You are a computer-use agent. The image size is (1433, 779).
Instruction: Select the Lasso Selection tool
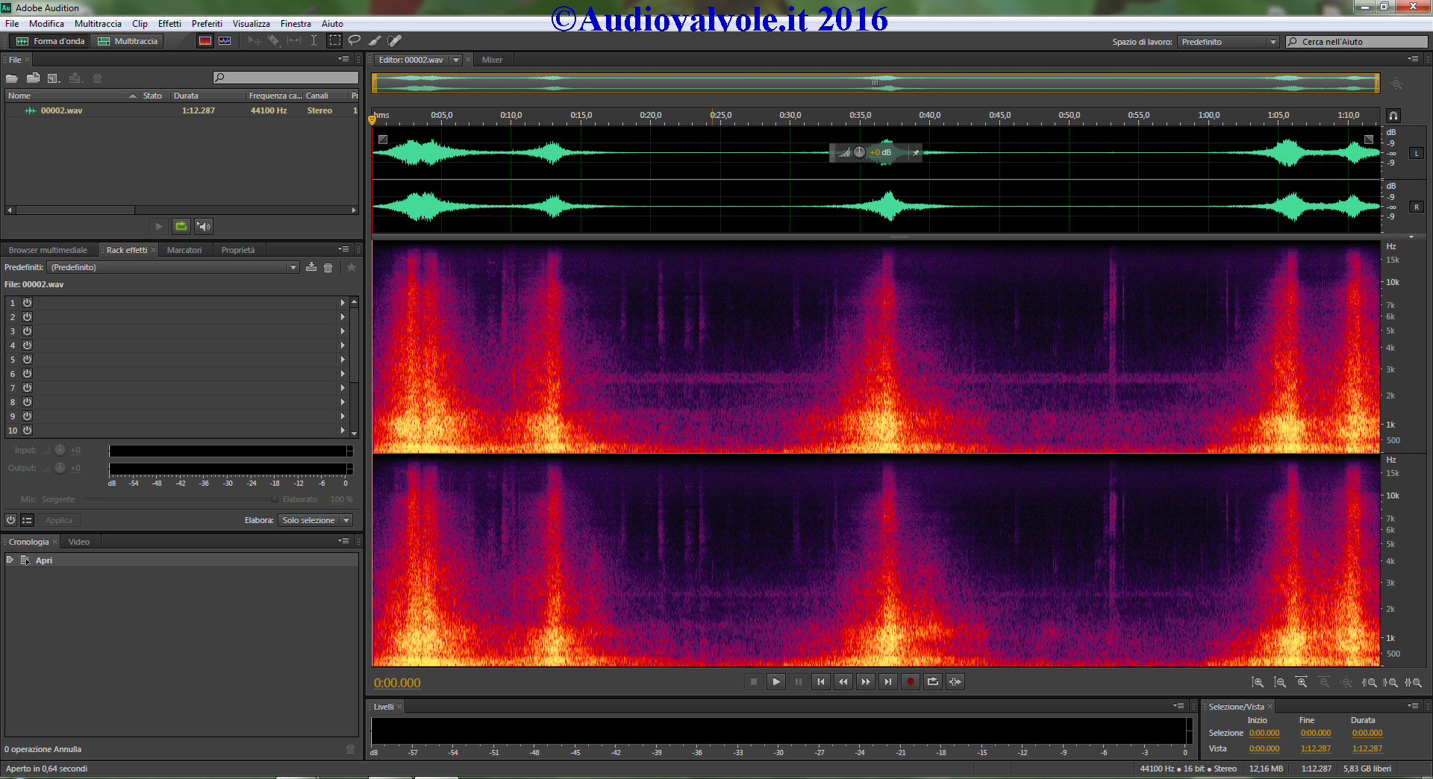point(355,41)
